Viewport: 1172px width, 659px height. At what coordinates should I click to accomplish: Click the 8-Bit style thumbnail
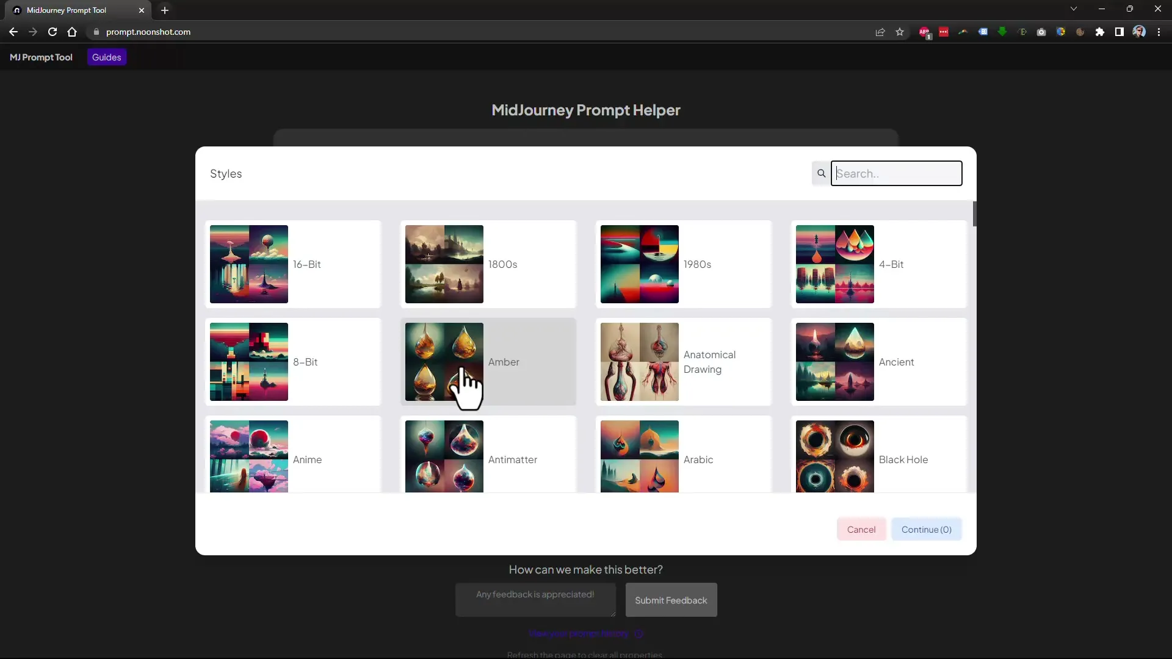[x=250, y=361]
